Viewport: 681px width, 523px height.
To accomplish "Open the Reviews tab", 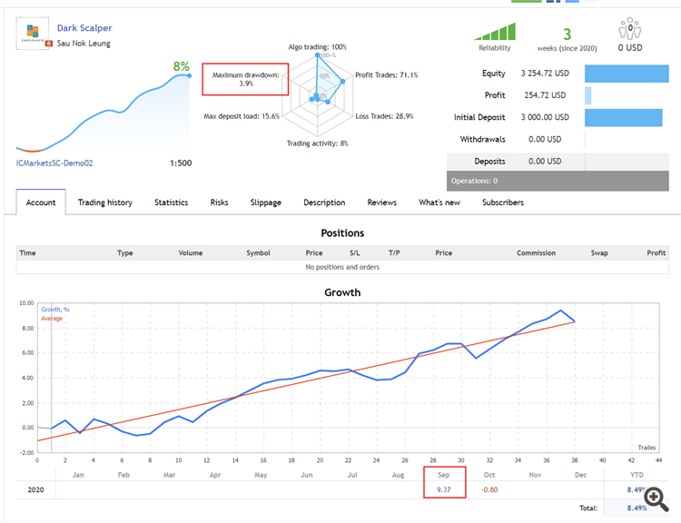I will click(381, 202).
